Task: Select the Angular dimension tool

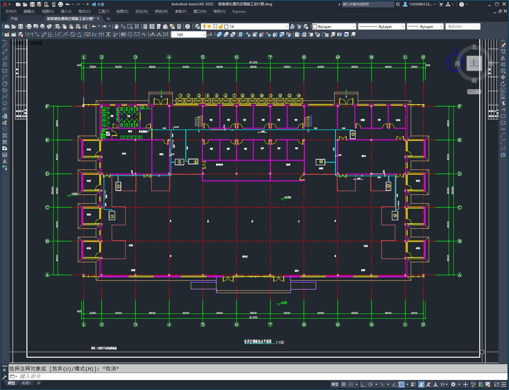Action: pyautogui.click(x=79, y=34)
